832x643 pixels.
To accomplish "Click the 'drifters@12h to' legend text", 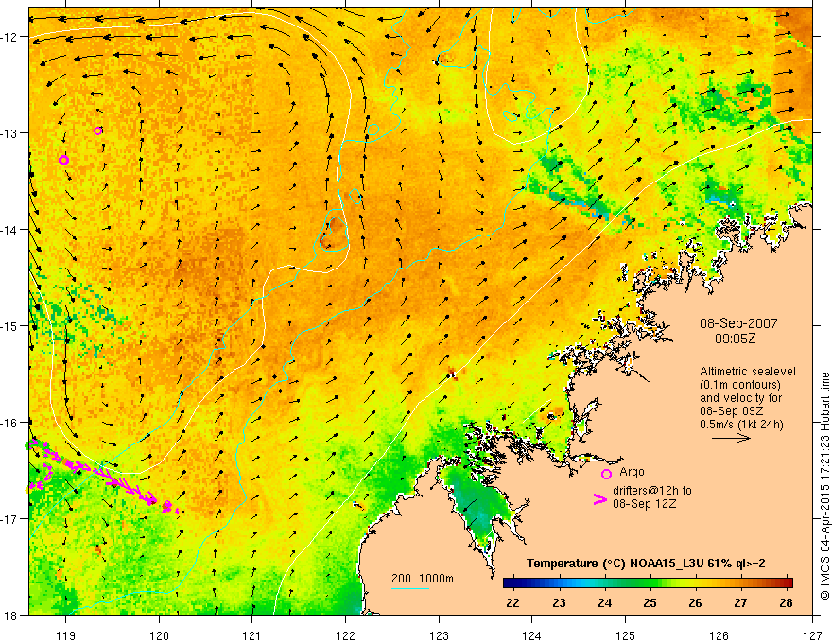I will (652, 490).
